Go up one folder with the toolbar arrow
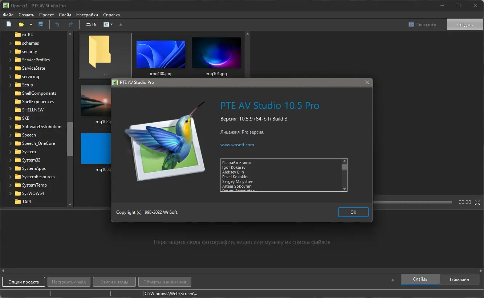Image resolution: width=484 pixels, height=298 pixels. [121, 24]
